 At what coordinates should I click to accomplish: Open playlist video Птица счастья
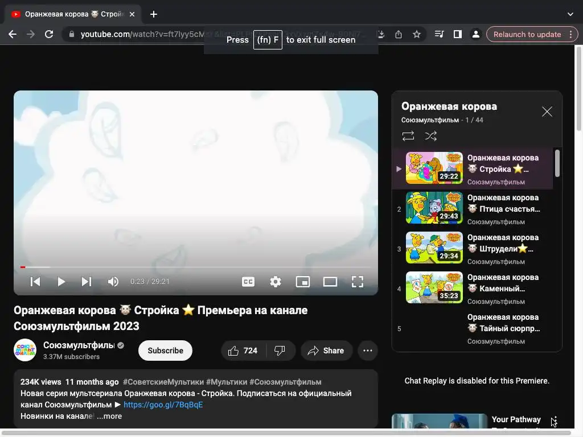473,209
